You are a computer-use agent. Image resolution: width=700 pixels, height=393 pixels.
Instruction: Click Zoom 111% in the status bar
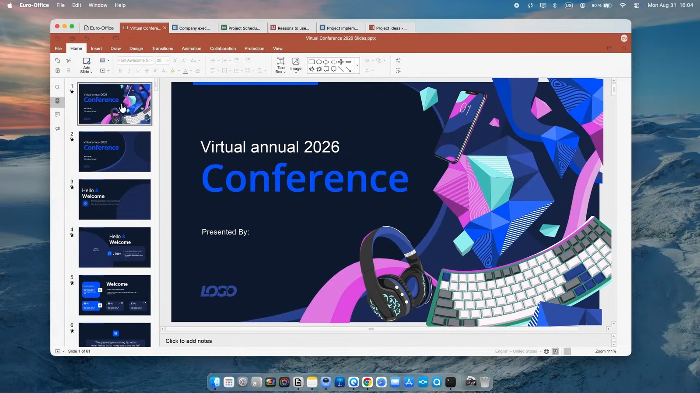pyautogui.click(x=605, y=352)
